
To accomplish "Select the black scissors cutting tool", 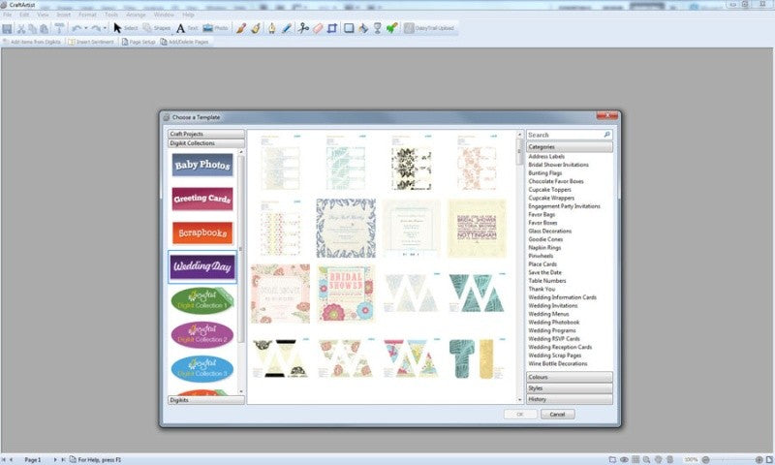I will click(x=303, y=28).
